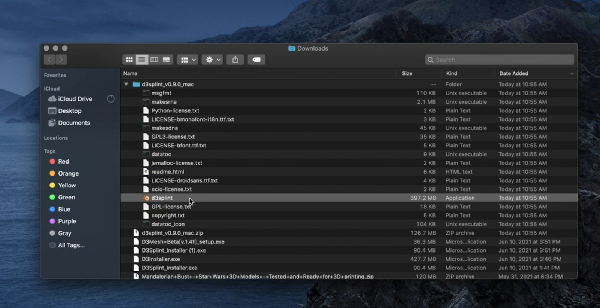The image size is (600, 308).
Task: Toggle sort direction chevron in Date Added
Action: pyautogui.click(x=572, y=74)
